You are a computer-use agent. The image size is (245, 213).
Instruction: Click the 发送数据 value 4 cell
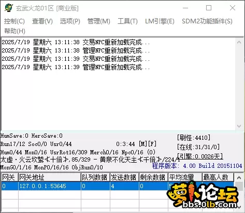pos(124,186)
